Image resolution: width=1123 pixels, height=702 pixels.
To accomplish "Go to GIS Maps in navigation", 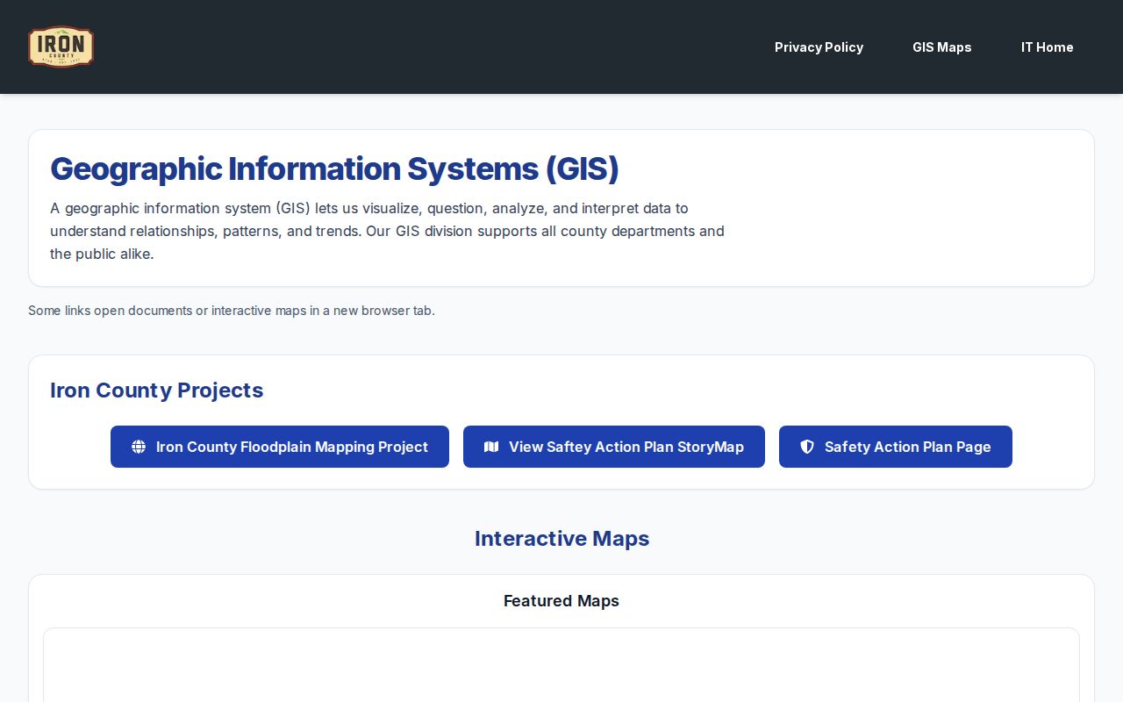I will tap(941, 47).
